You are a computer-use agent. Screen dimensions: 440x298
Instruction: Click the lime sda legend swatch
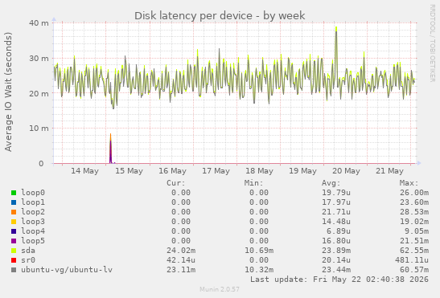click(x=14, y=251)
